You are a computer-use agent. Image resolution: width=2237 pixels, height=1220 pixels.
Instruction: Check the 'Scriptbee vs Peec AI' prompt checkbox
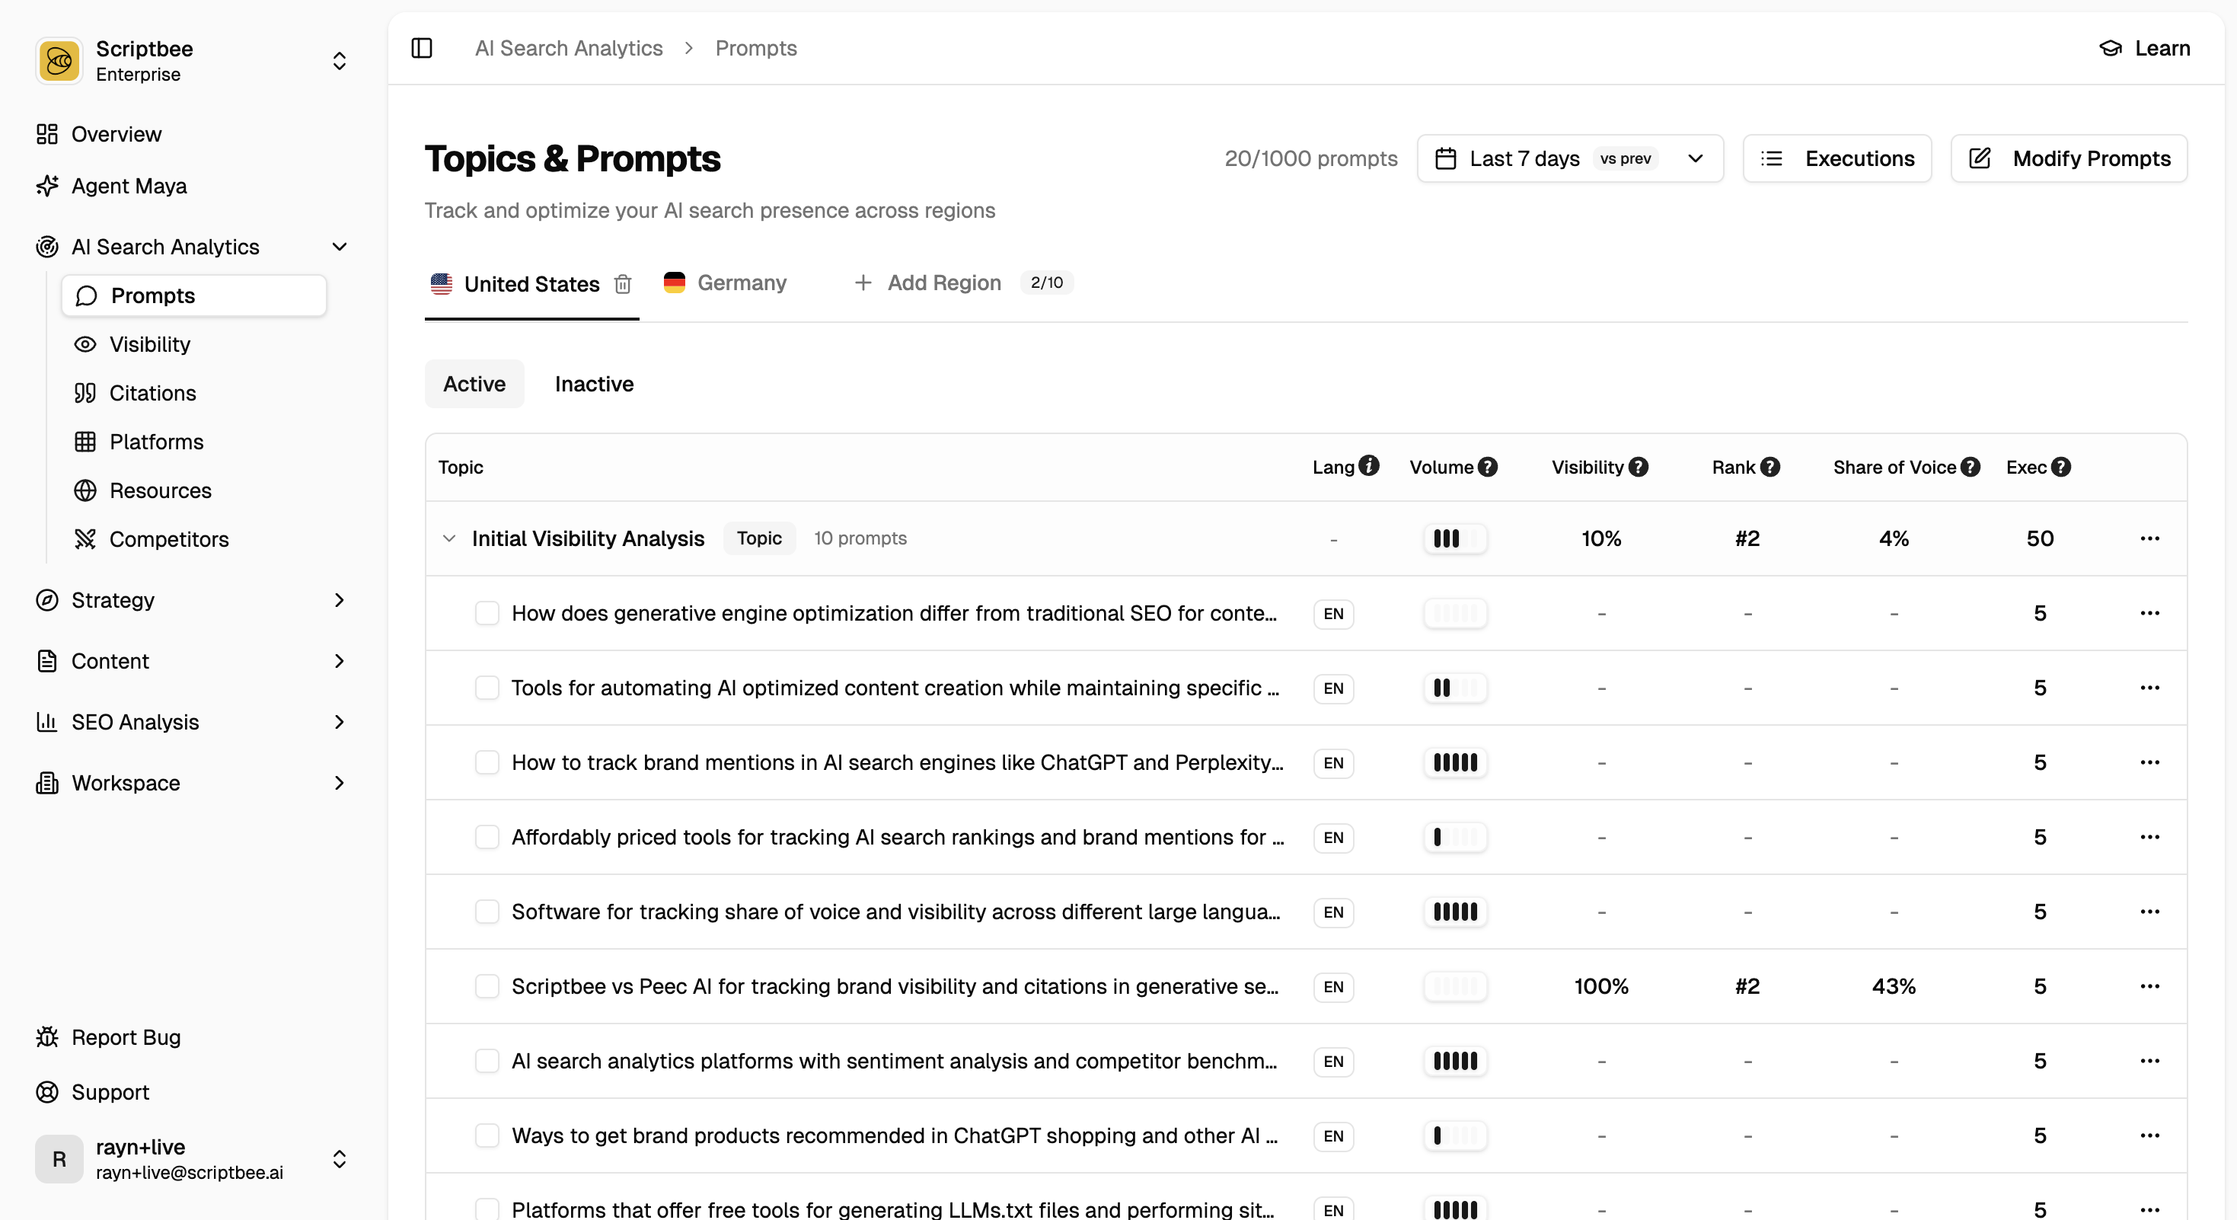(487, 986)
